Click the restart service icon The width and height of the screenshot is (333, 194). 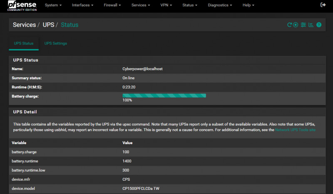coord(290,25)
